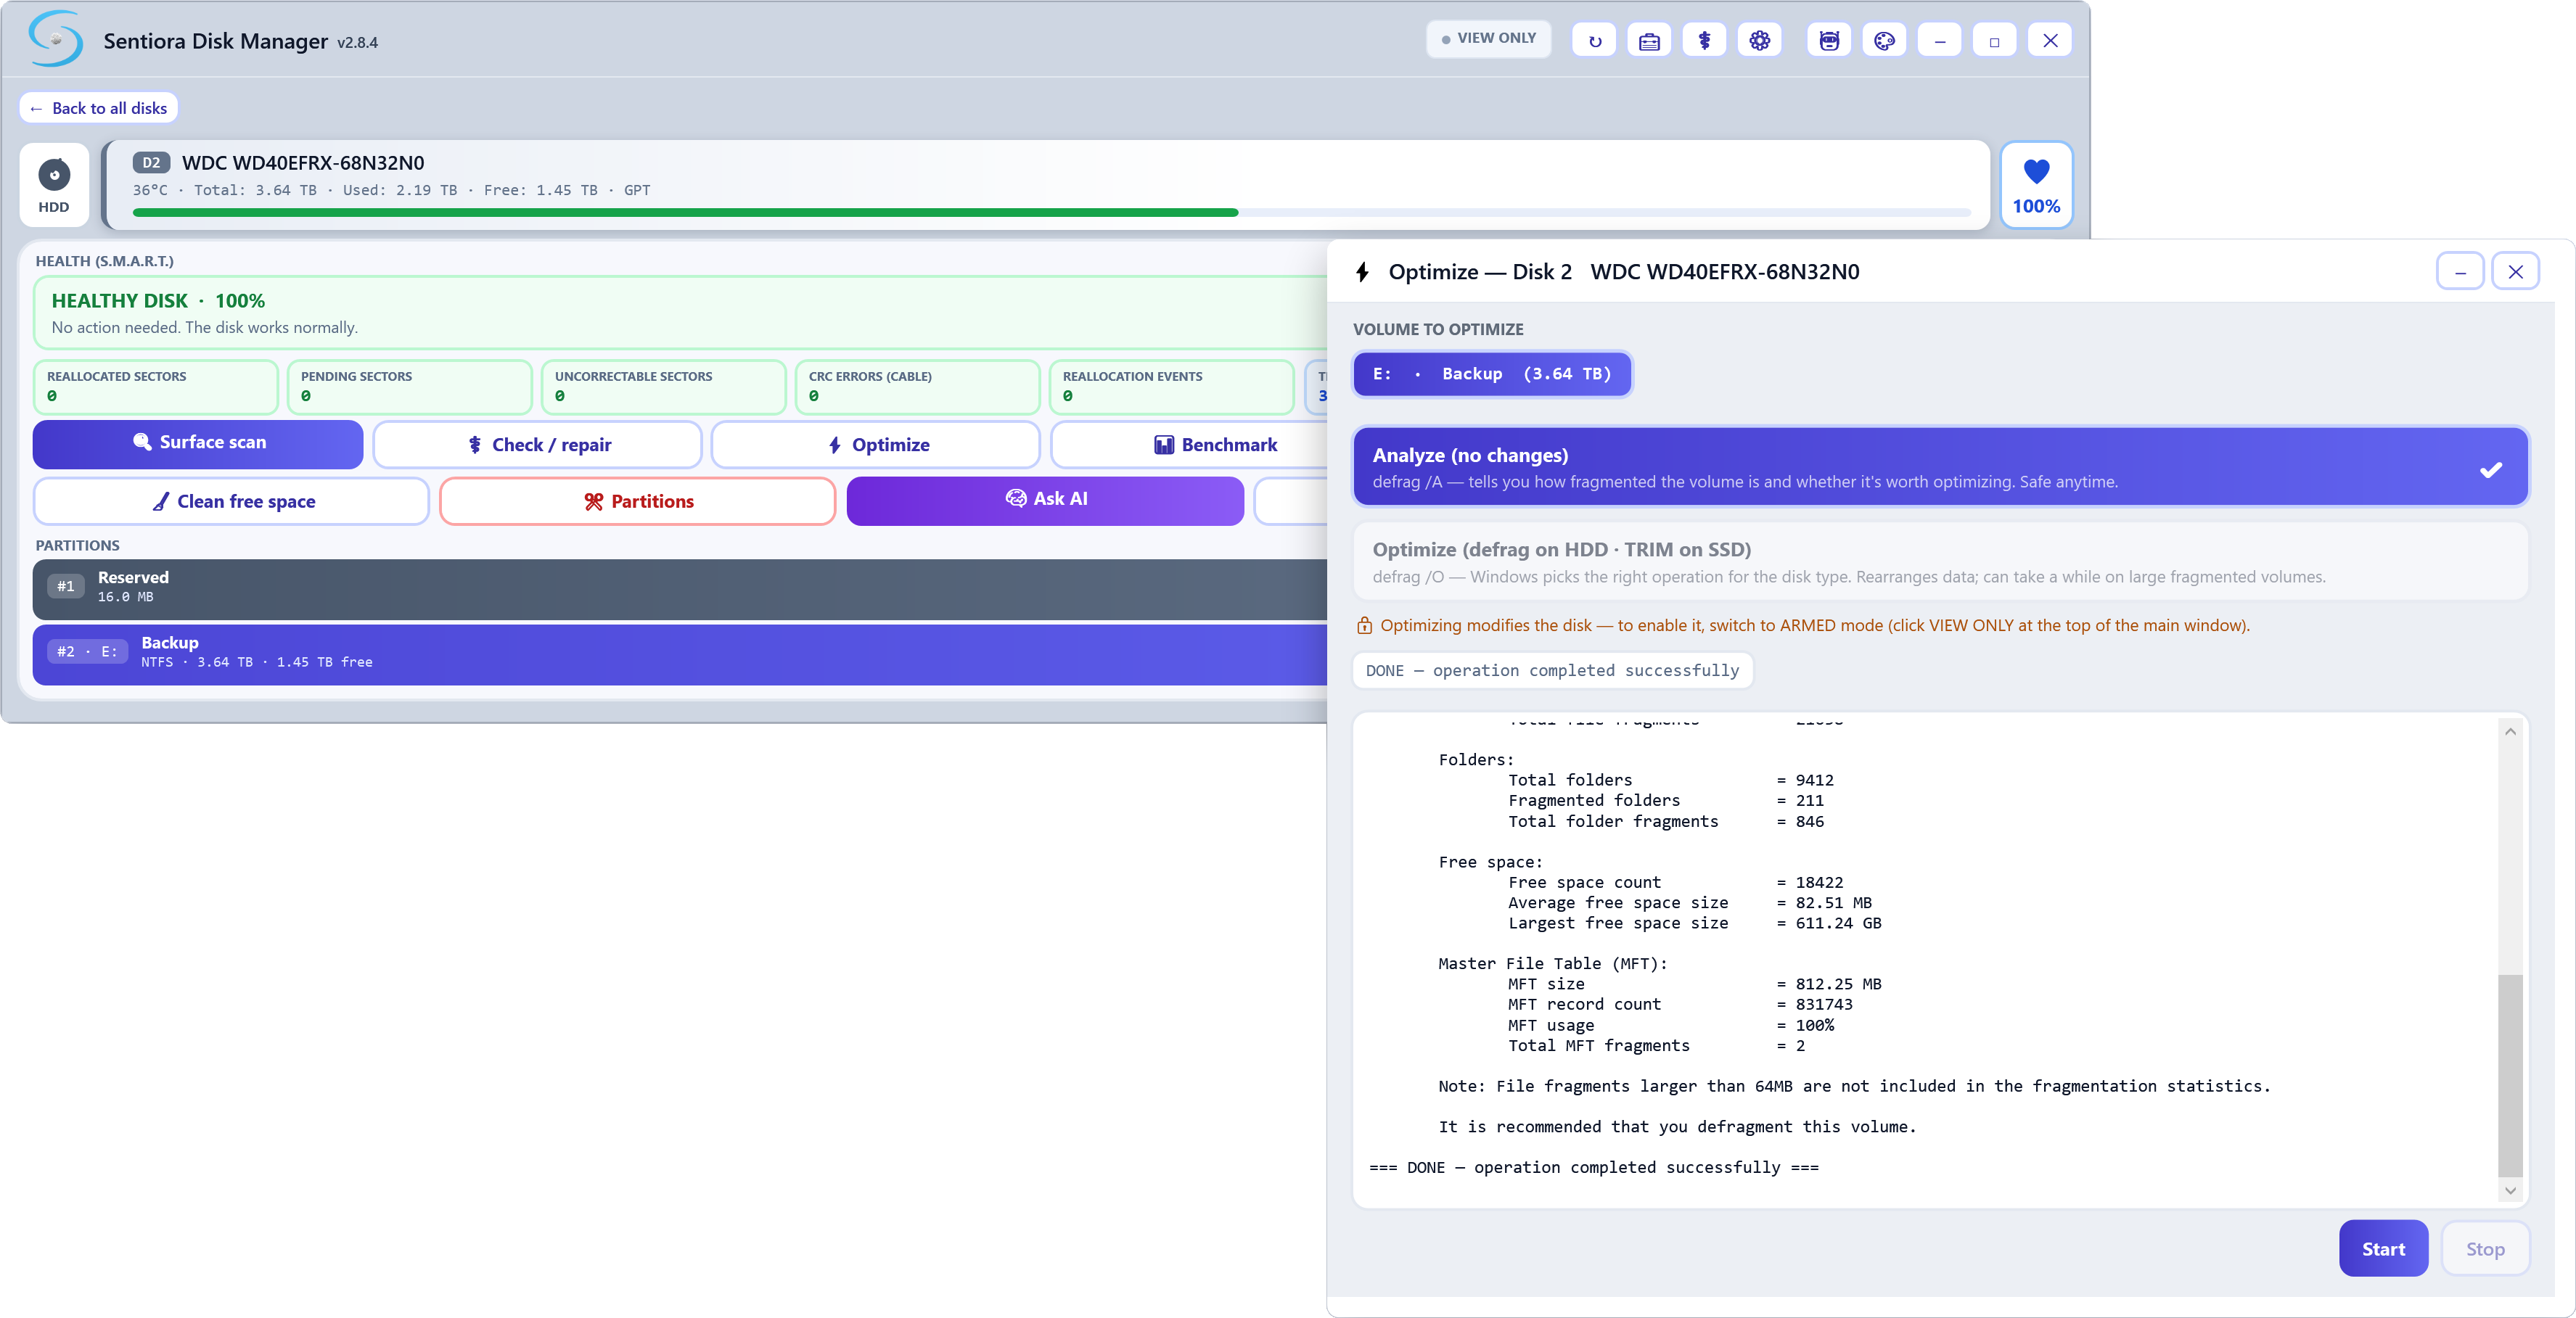The height and width of the screenshot is (1318, 2576).
Task: Click the refresh icon in title bar
Action: (1594, 41)
